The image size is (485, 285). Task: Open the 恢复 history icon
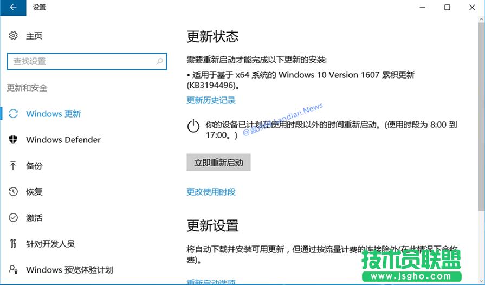click(14, 192)
